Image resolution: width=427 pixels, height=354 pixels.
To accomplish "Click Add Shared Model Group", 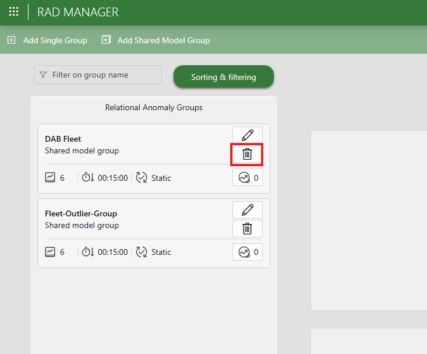I will point(156,40).
